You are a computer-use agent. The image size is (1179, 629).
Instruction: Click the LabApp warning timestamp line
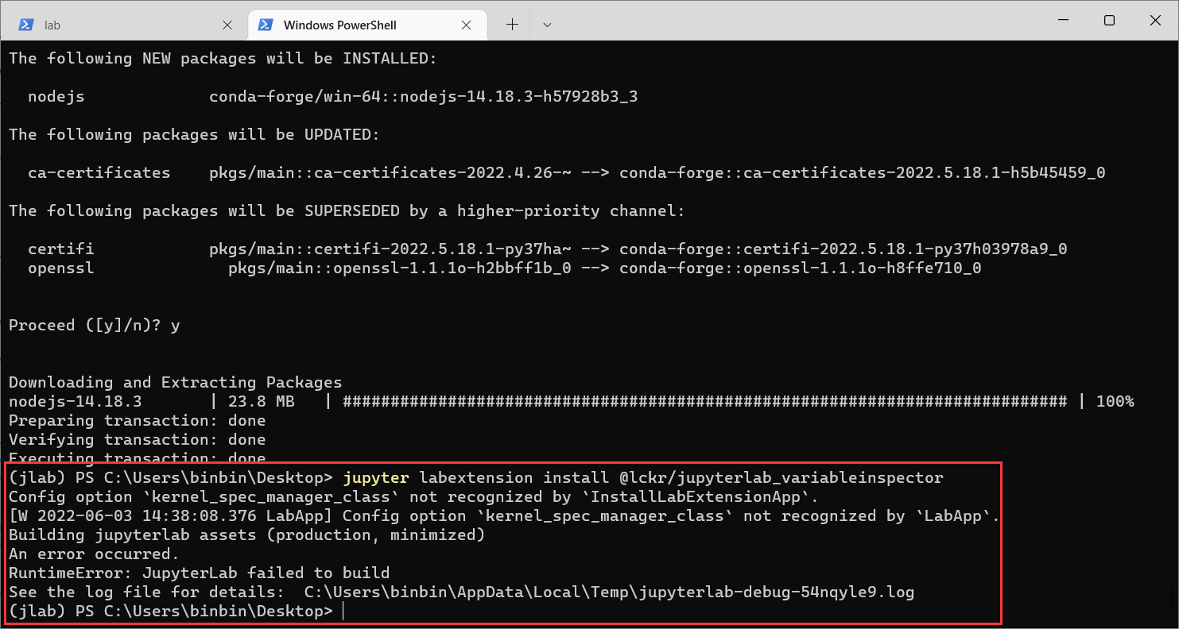[504, 516]
